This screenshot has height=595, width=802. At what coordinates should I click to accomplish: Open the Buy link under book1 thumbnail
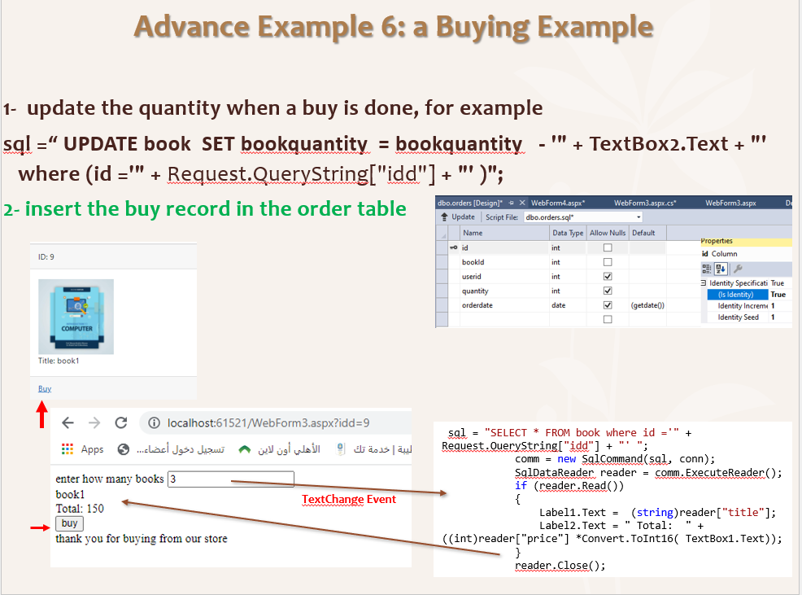(45, 388)
